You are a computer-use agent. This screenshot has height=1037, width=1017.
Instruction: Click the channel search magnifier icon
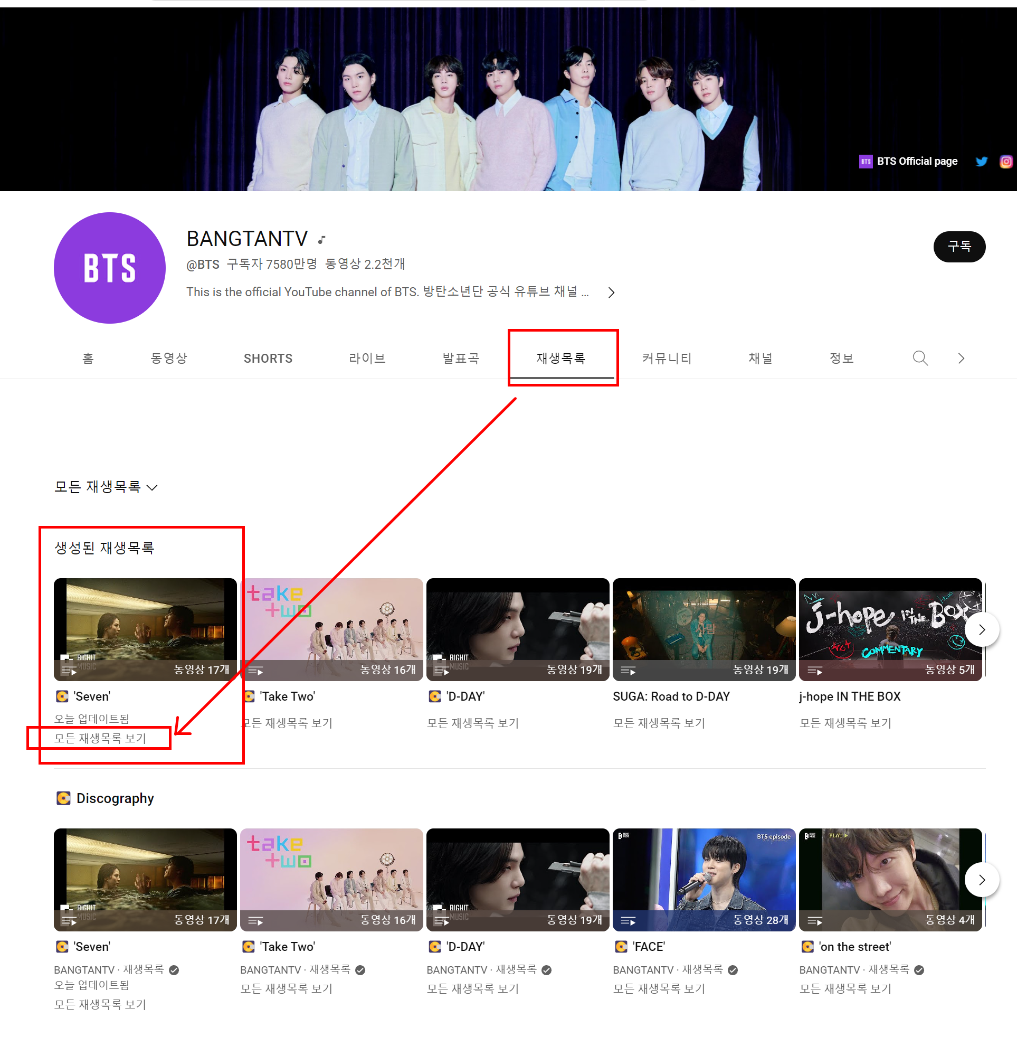point(920,358)
